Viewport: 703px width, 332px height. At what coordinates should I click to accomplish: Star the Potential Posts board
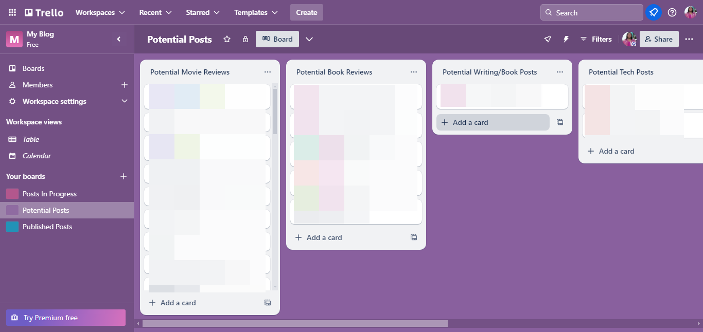coord(227,39)
